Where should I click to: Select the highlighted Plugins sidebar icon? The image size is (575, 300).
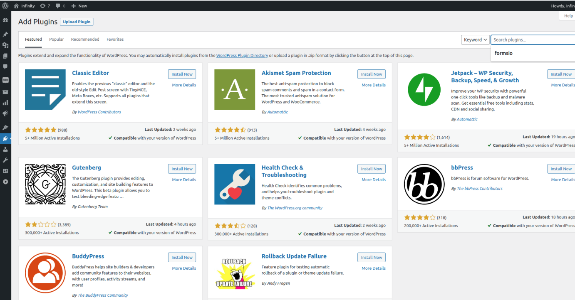(5, 138)
